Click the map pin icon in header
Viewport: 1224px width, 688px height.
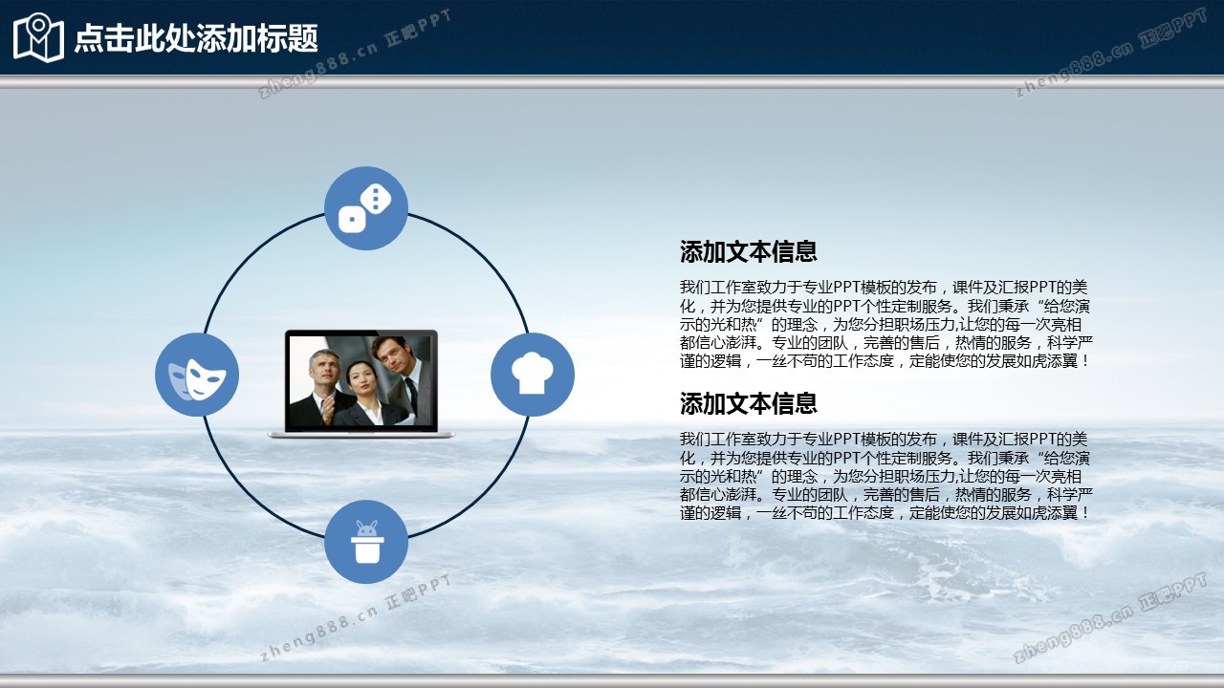coord(38,37)
